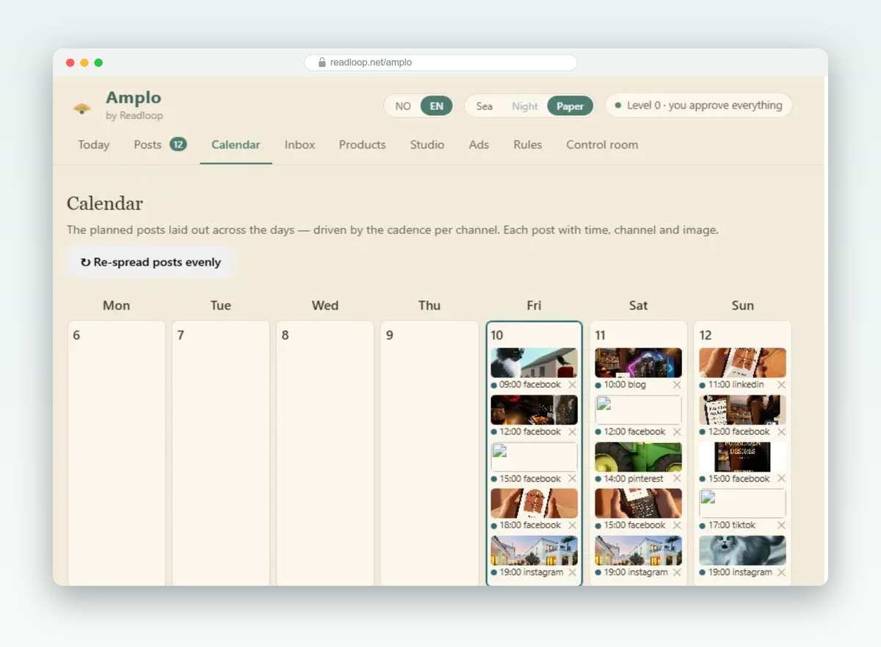Open the Rules tab
The image size is (881, 647).
[x=528, y=145]
